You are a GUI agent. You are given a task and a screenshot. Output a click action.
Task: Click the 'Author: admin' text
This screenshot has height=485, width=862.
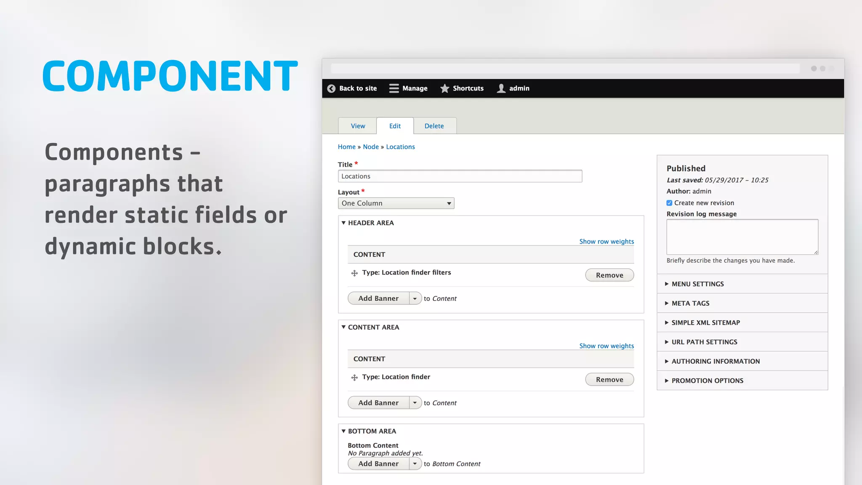coord(689,192)
